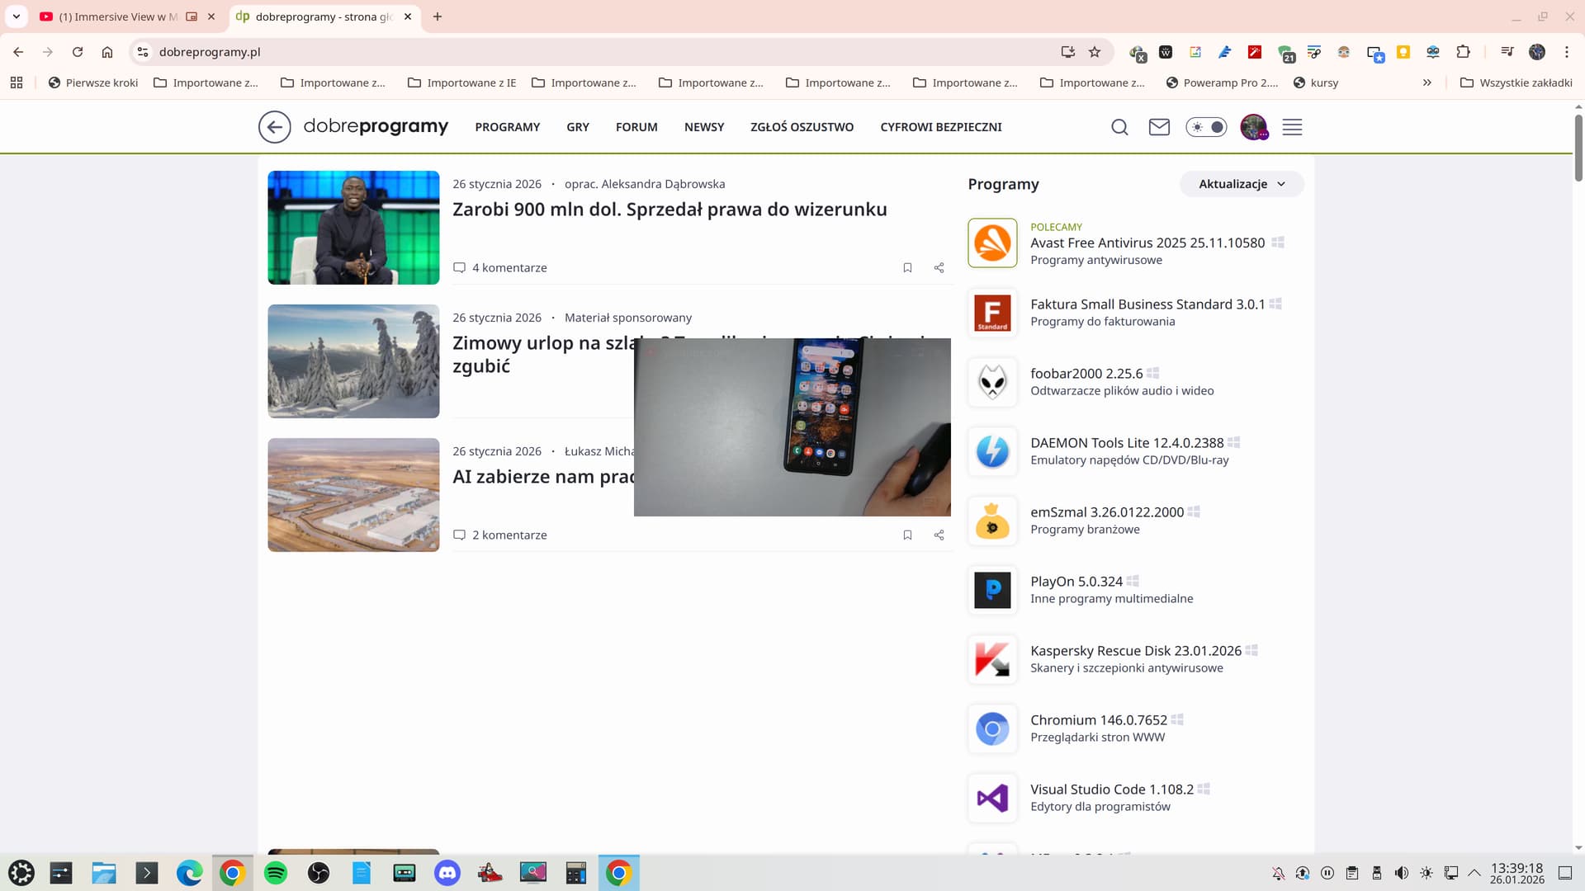The height and width of the screenshot is (891, 1585).
Task: Open the search magnifier icon in site header
Action: click(x=1119, y=127)
